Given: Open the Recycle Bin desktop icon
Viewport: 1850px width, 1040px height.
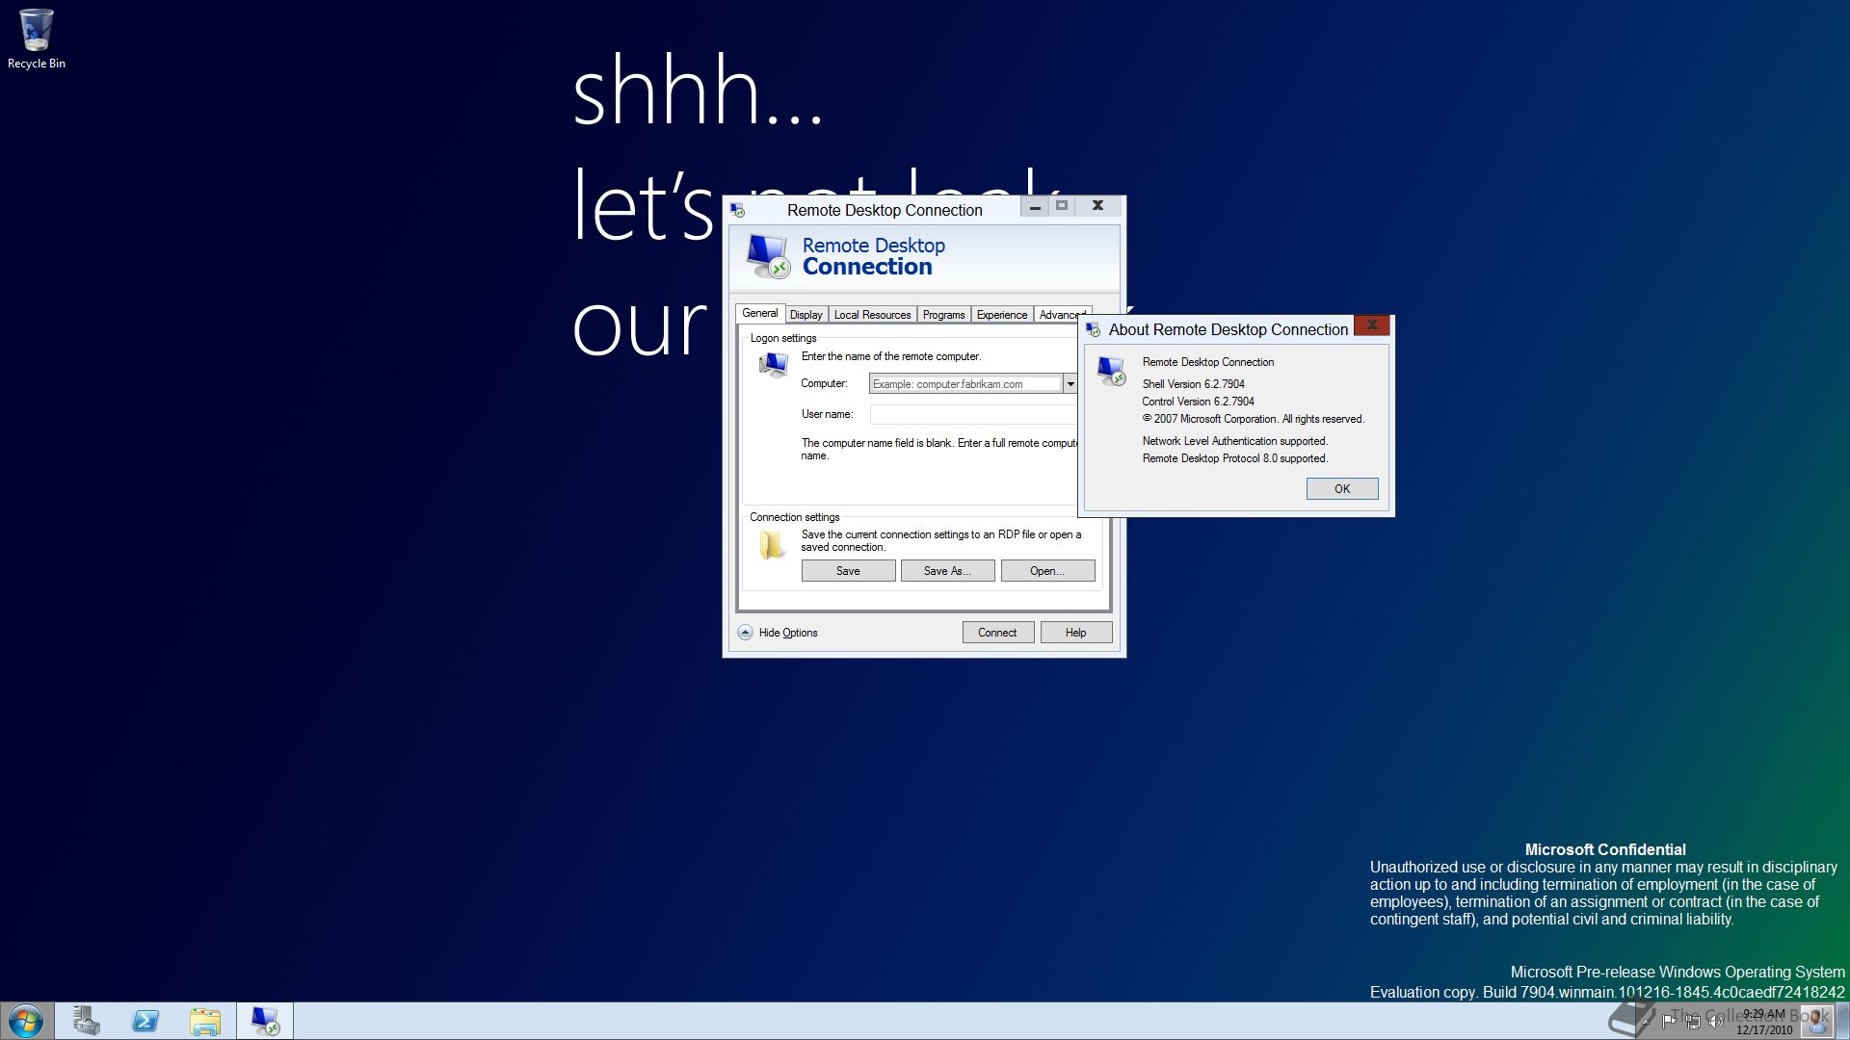Looking at the screenshot, I should [x=36, y=39].
